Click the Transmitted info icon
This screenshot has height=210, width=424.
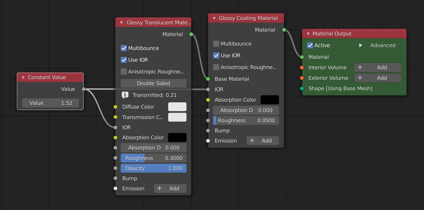click(x=125, y=95)
